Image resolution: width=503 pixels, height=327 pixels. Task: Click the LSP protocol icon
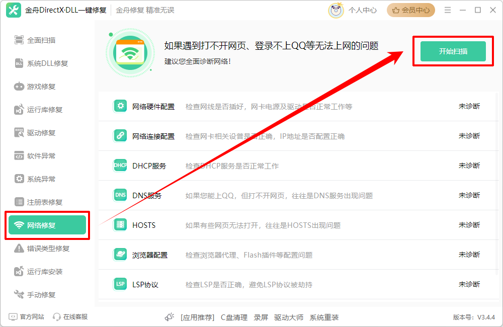[x=120, y=284]
